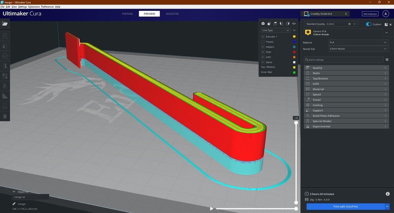
Task: Toggle Shell checkbox
Action: 263,52
